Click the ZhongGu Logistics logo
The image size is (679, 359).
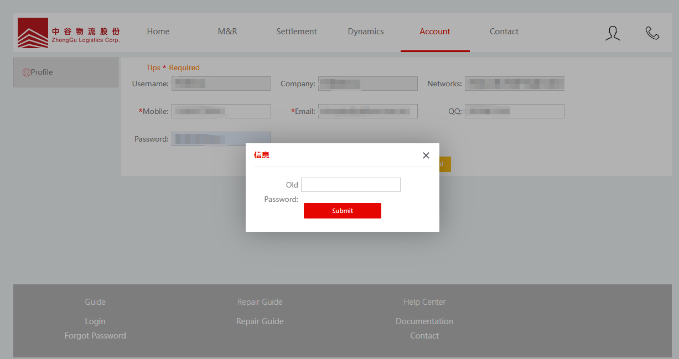(69, 33)
